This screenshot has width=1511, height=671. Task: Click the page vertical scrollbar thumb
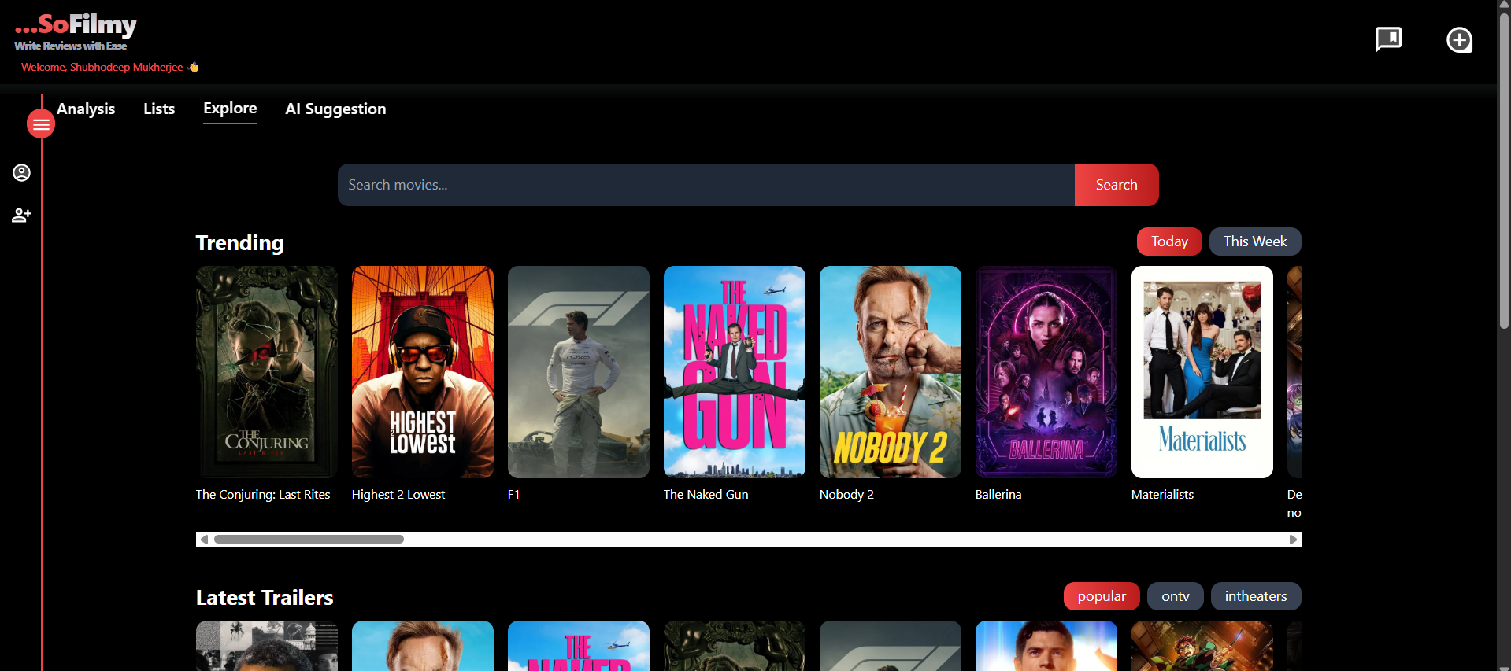pos(1504,169)
